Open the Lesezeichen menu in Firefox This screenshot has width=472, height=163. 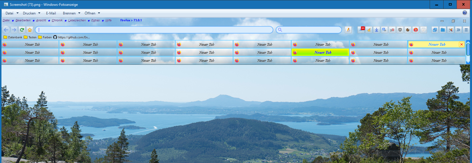(x=77, y=21)
